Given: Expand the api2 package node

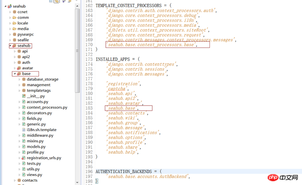Looking at the screenshot, I should [x=15, y=57].
